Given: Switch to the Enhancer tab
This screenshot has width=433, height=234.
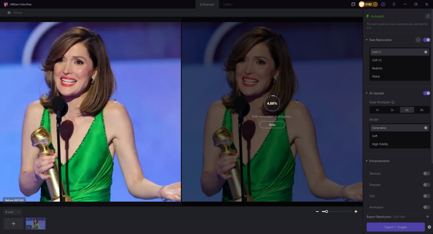Looking at the screenshot, I should tap(207, 4).
